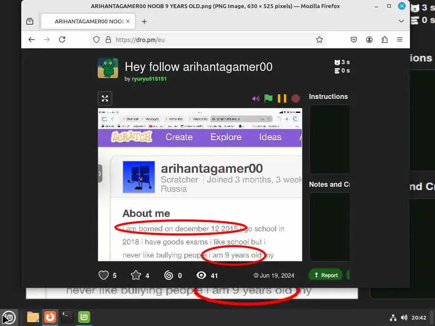Viewport: 435px width, 326px height.
Task: Open a new tab with plus button
Action: (144, 21)
